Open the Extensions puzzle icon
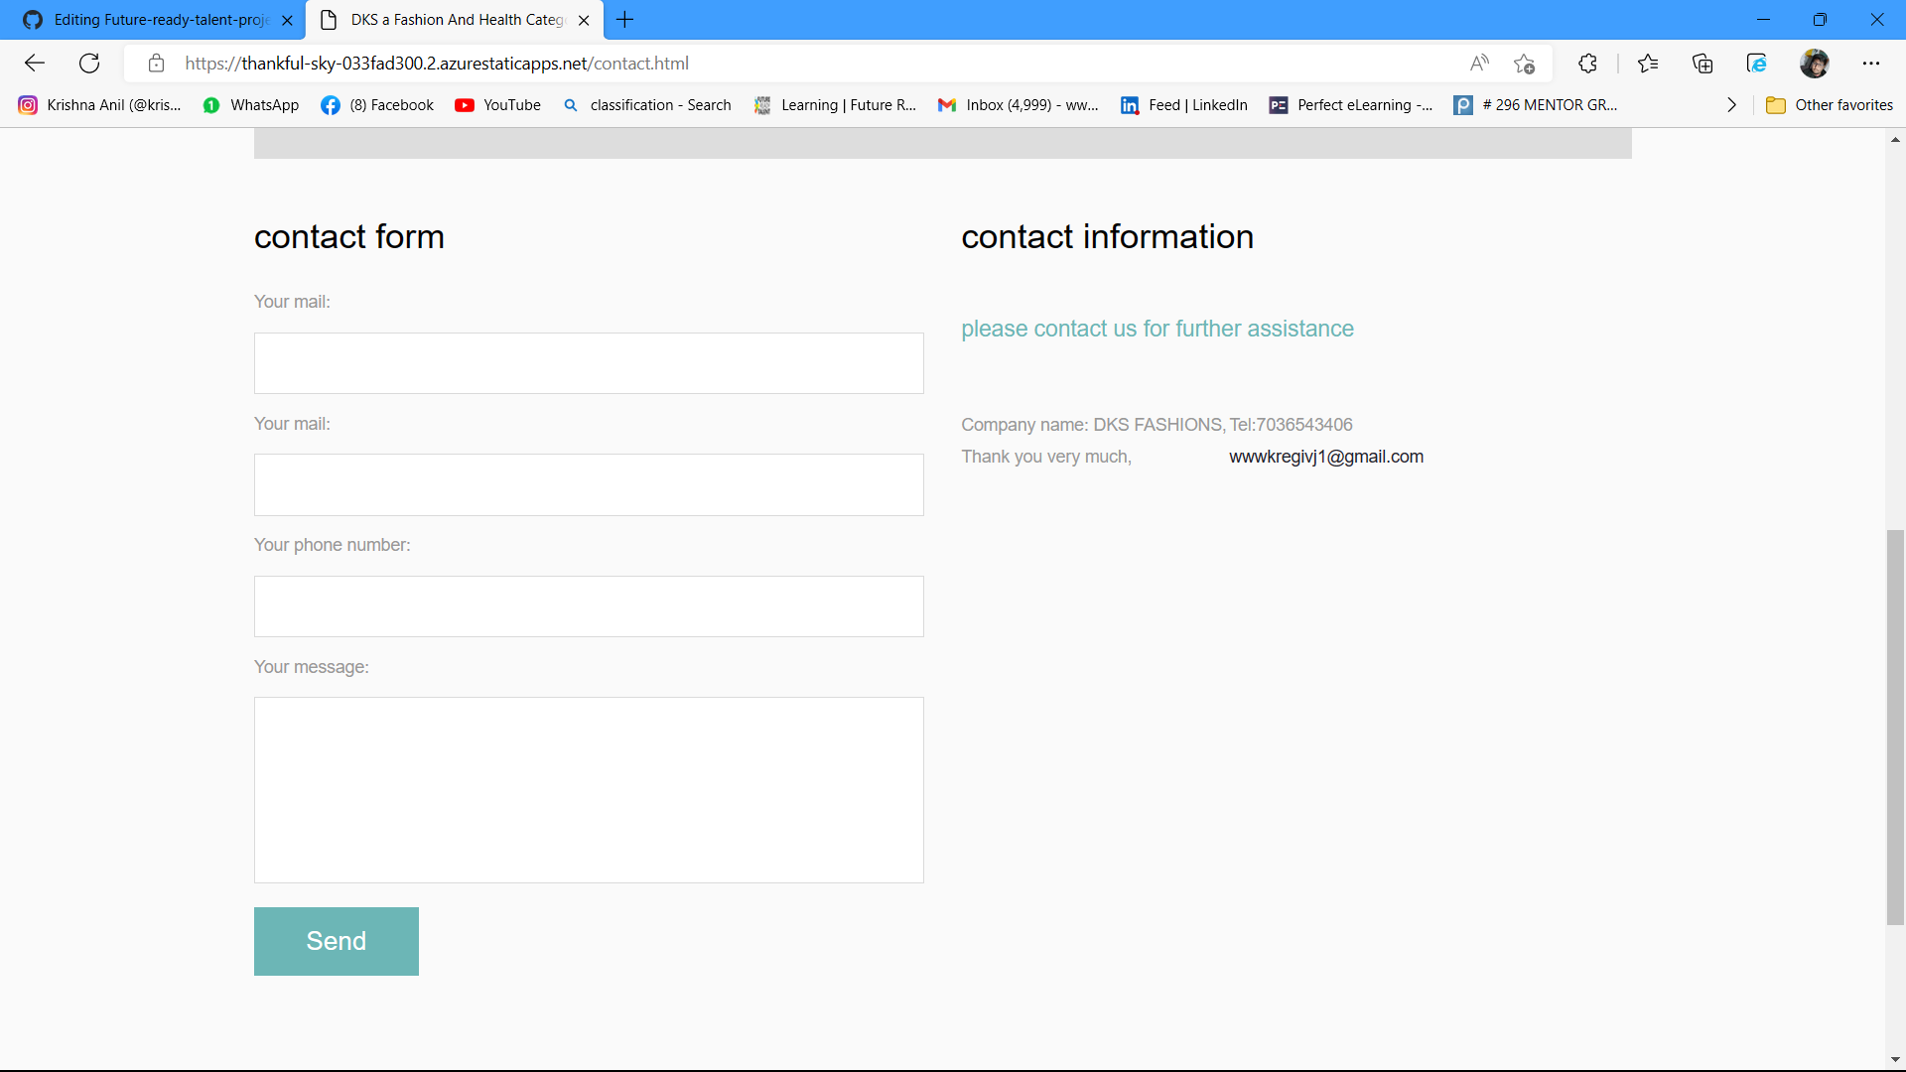This screenshot has height=1072, width=1906. 1587,64
